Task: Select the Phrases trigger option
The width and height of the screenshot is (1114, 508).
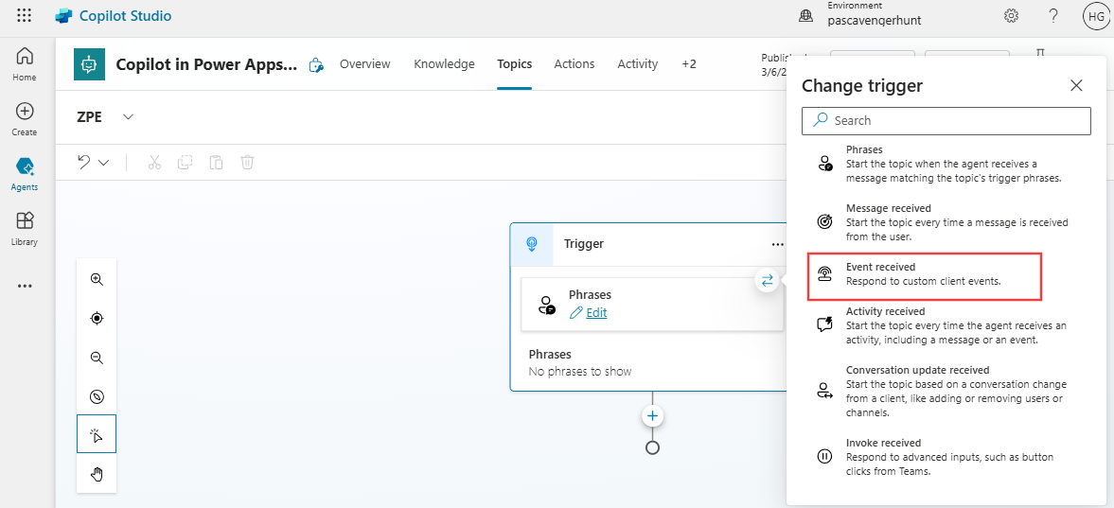Action: [946, 164]
